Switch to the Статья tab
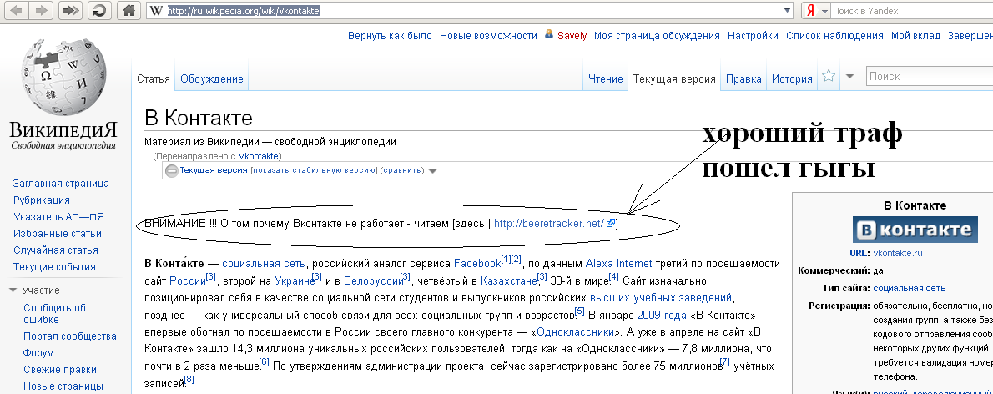The height and width of the screenshot is (394, 993). coord(154,79)
